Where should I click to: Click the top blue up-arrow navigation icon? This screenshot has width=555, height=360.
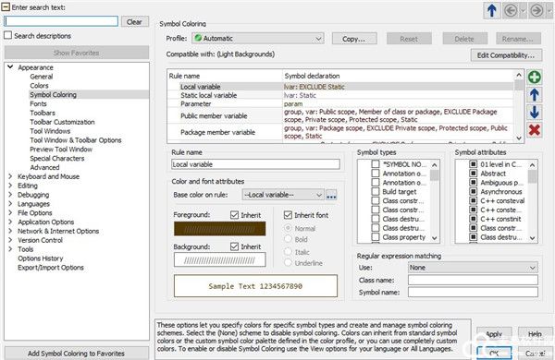[492, 10]
